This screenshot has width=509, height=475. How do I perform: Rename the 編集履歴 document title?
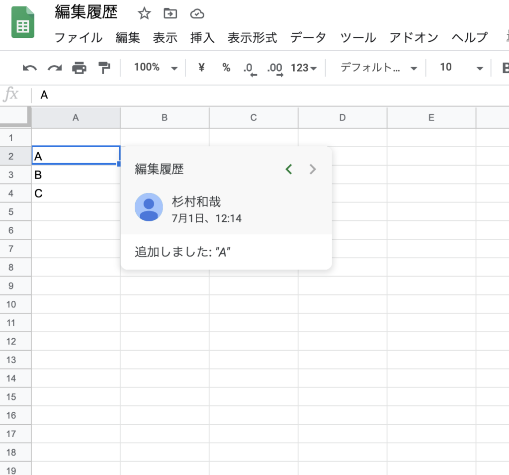pos(86,12)
